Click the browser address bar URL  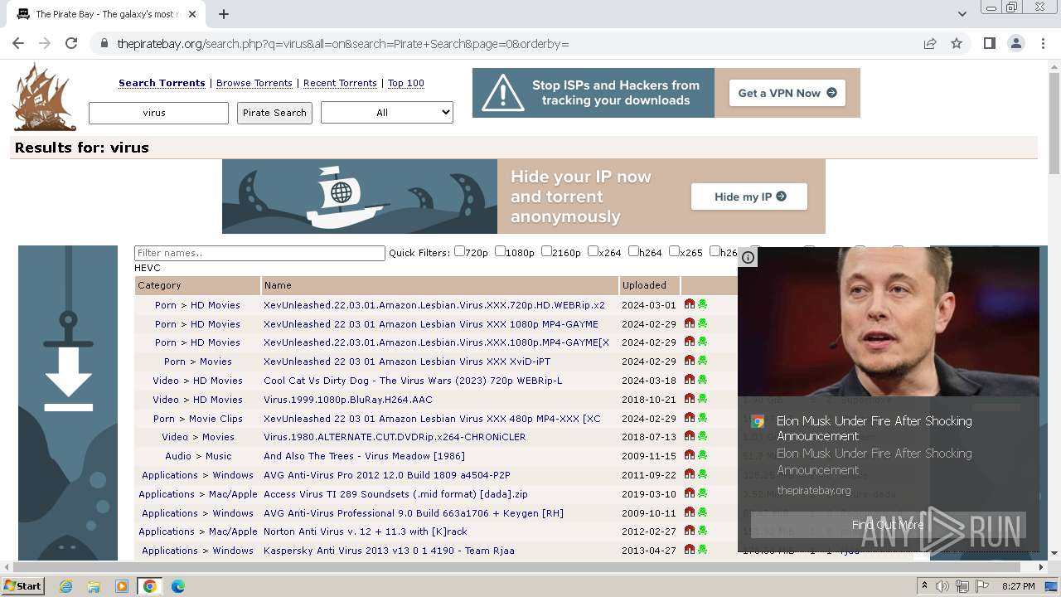(x=343, y=43)
